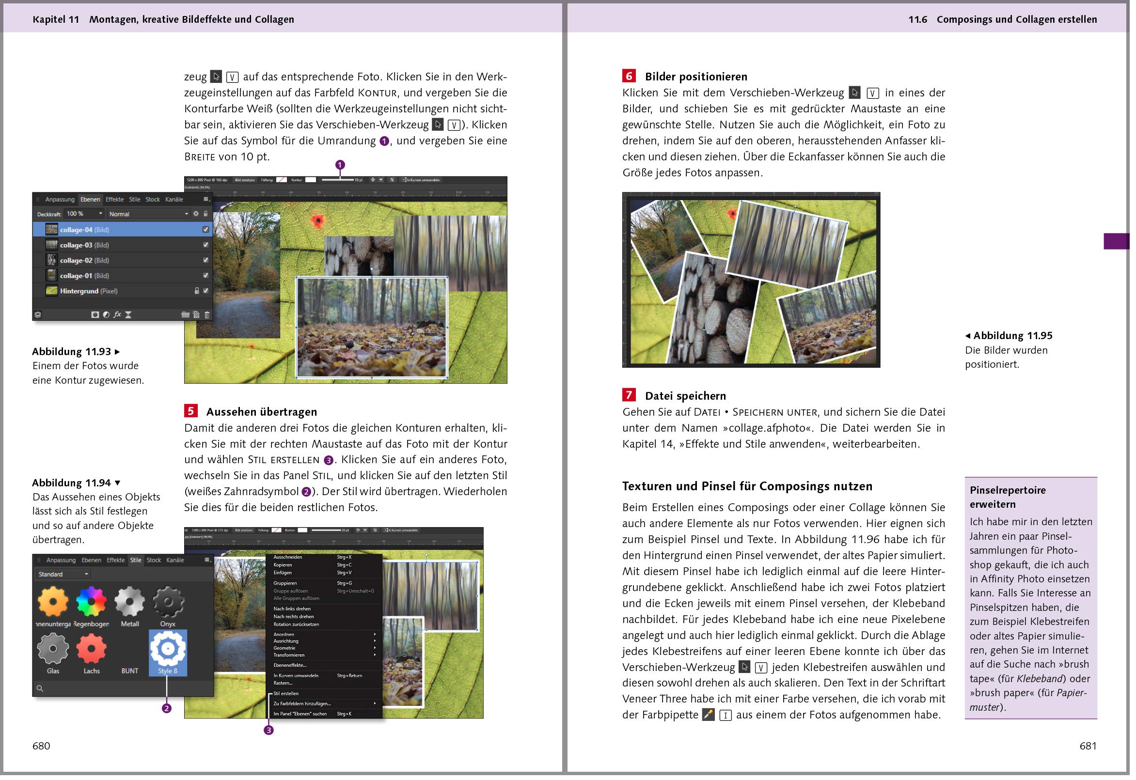Choose Stil erstellen from the context menu
This screenshot has width=1136, height=780.
[x=286, y=693]
